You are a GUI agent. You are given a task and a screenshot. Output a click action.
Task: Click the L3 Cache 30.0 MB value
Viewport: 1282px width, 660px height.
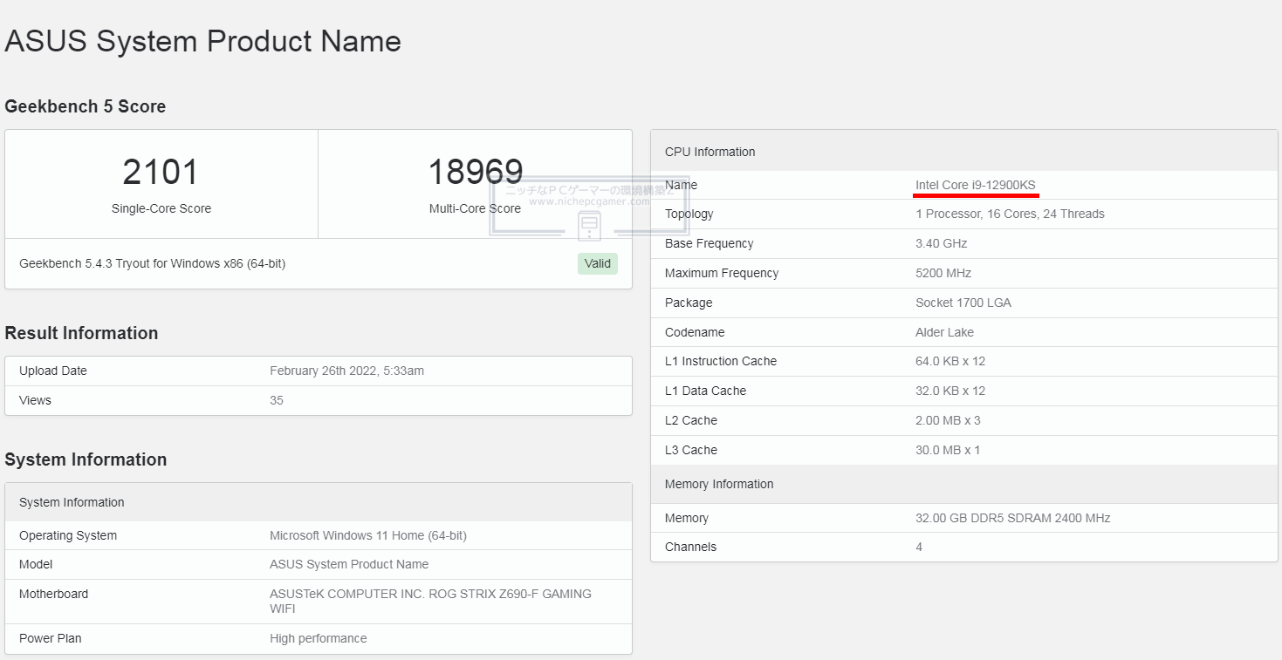[x=948, y=450]
